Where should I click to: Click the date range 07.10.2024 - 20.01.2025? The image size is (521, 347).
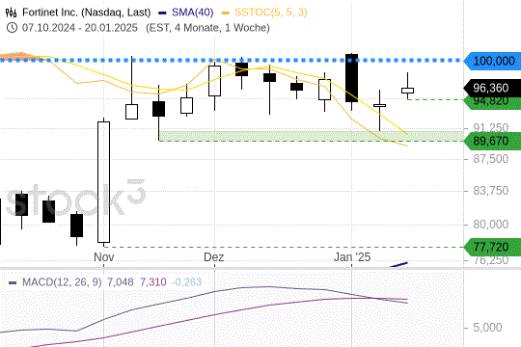[x=80, y=28]
